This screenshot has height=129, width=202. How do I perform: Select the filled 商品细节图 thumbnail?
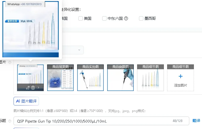point(150,78)
